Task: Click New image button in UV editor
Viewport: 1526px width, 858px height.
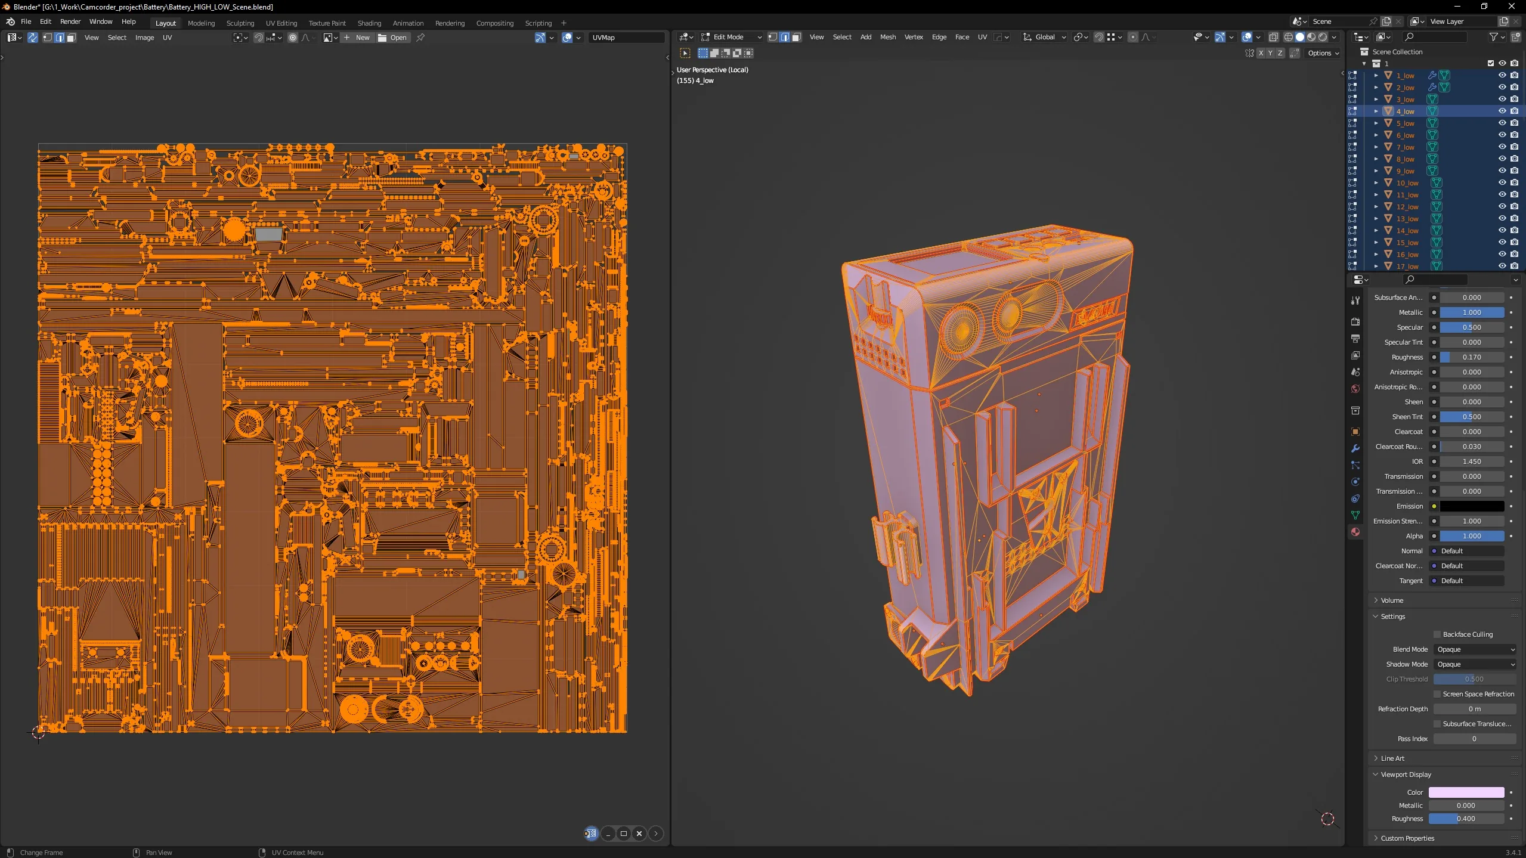Action: tap(357, 38)
